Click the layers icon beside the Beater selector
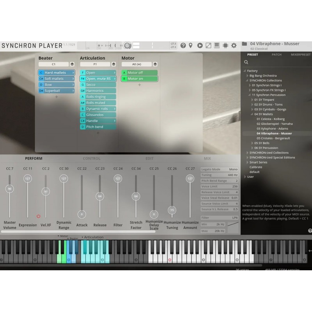The width and height of the screenshot is (312, 312). point(72,64)
